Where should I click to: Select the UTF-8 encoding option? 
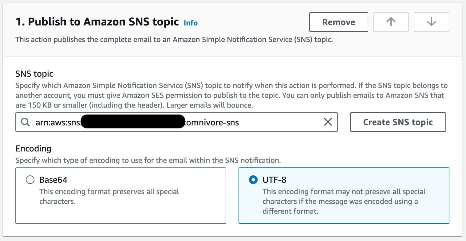253,180
